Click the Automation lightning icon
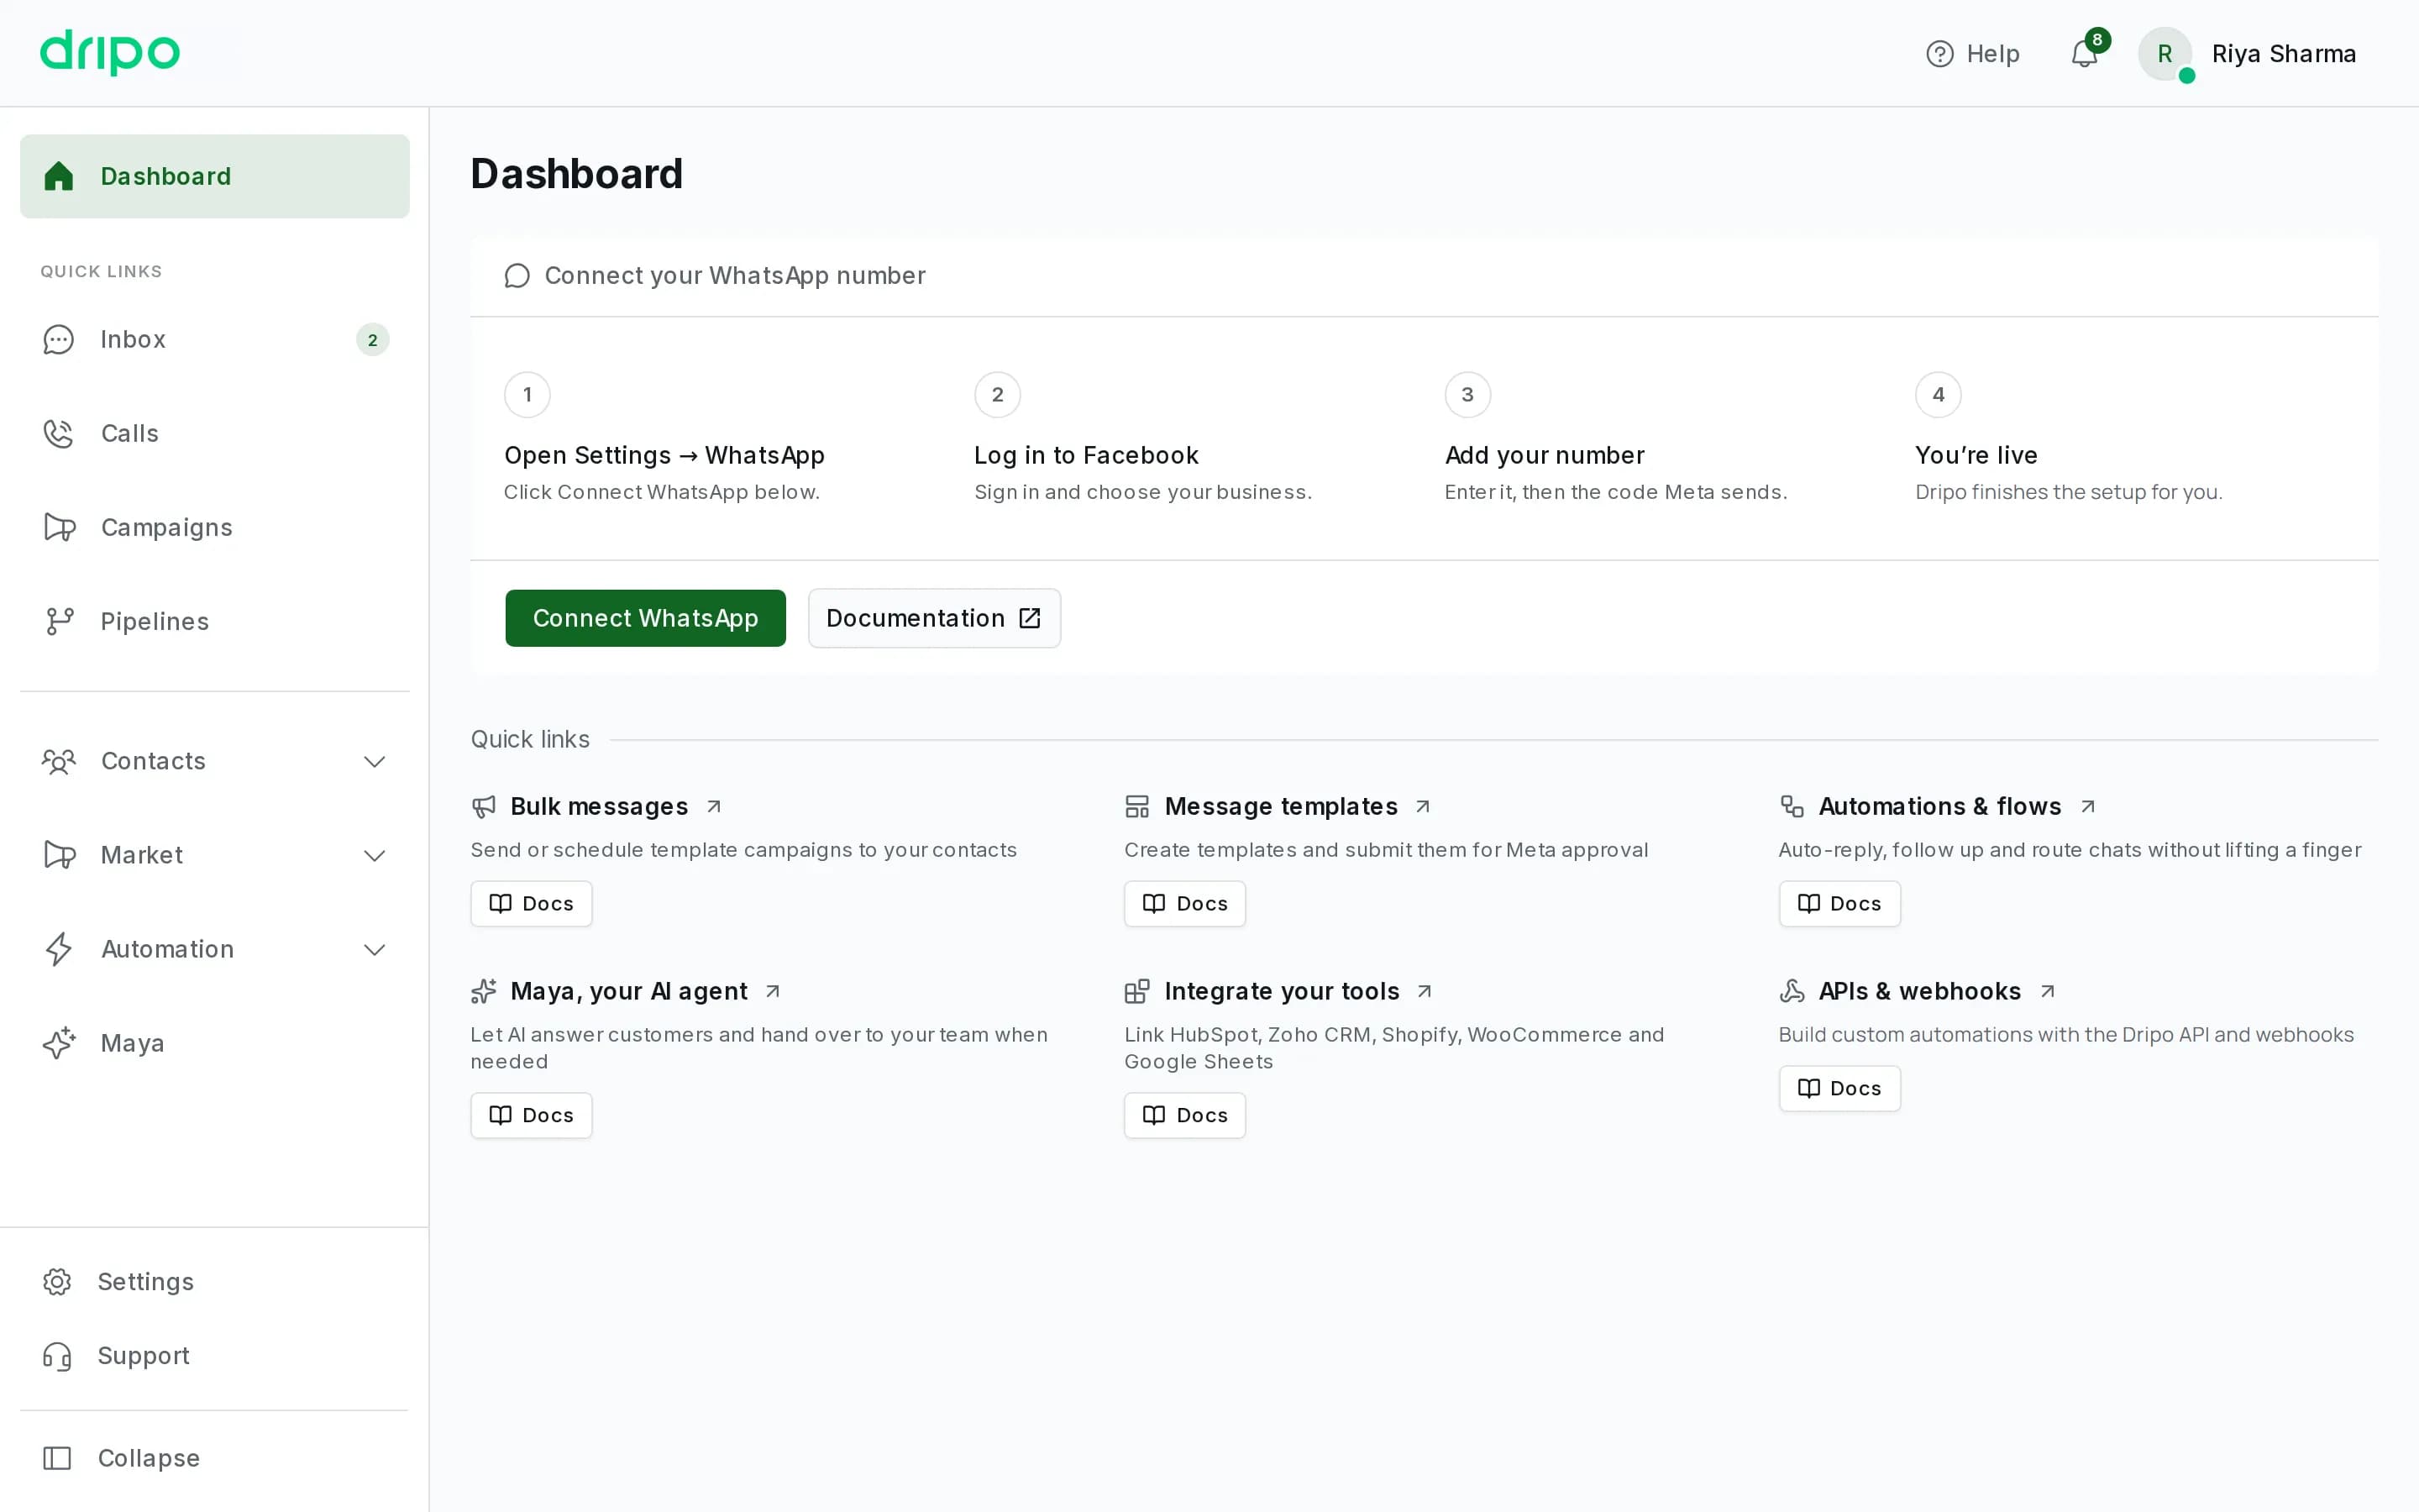Image resolution: width=2419 pixels, height=1512 pixels. 59,949
